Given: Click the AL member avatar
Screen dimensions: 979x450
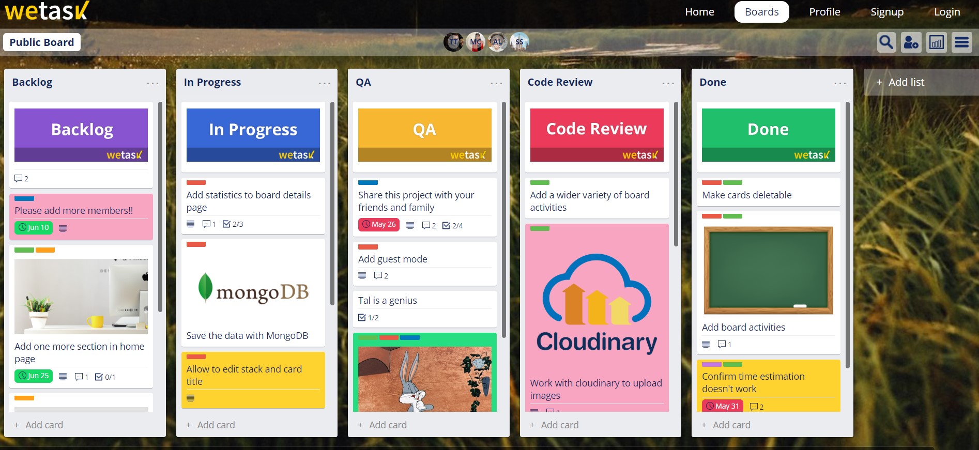Looking at the screenshot, I should pos(497,42).
